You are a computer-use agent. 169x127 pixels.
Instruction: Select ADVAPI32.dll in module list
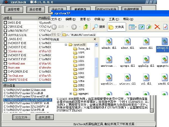coord(28,100)
